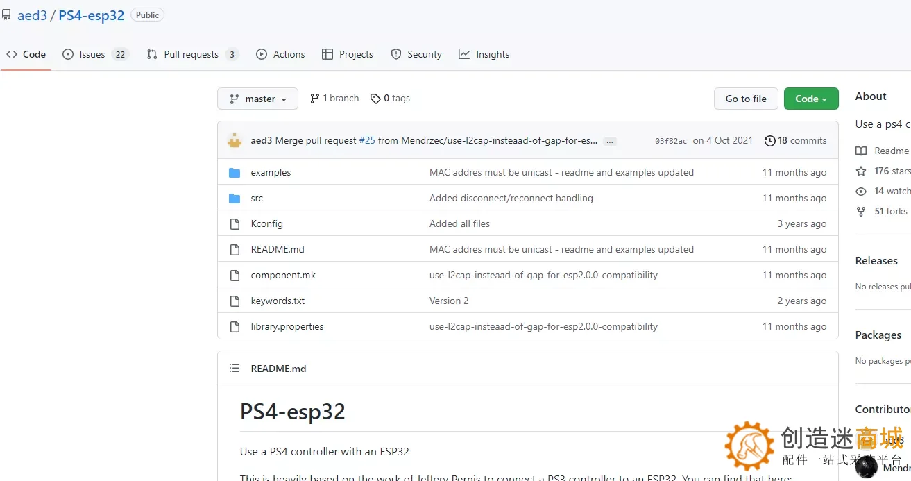Click the branch icon next to 1 branch
The width and height of the screenshot is (911, 481).
coord(315,99)
